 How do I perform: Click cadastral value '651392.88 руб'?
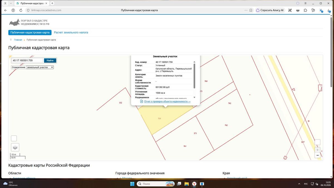tap(163, 87)
